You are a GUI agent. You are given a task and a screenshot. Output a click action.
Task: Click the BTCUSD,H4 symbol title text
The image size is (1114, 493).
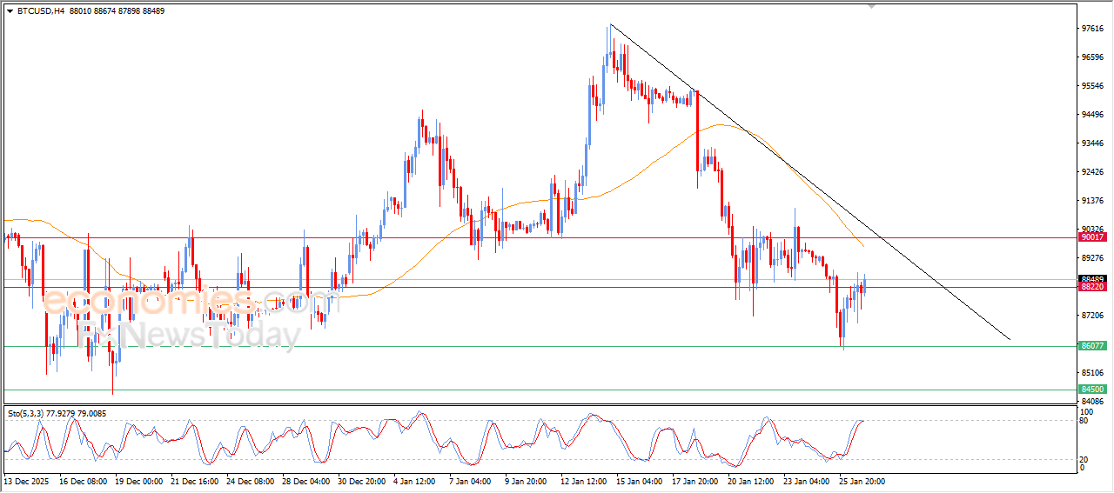(x=40, y=11)
